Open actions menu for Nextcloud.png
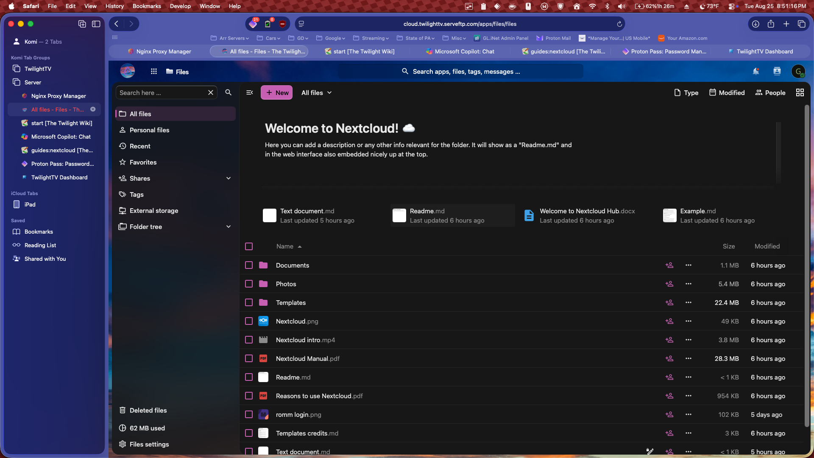This screenshot has width=814, height=458. tap(689, 321)
